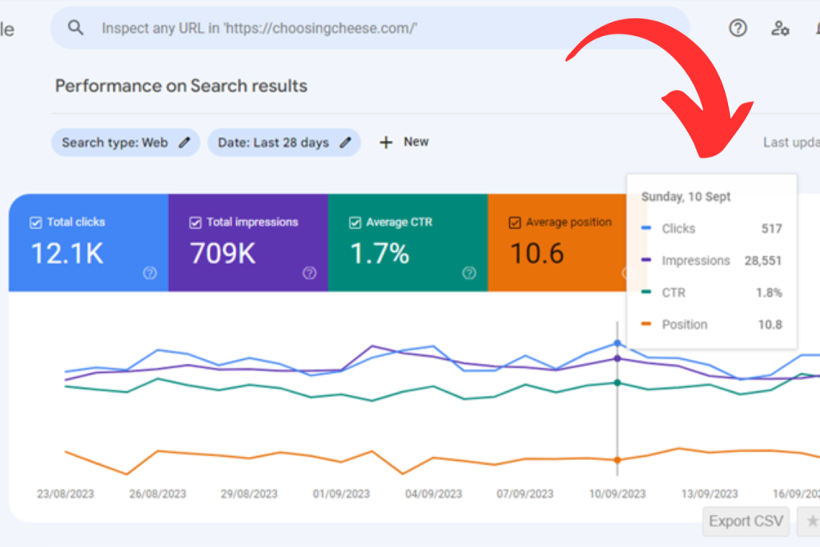Uncheck the Total clicks checkbox
Image resolution: width=820 pixels, height=547 pixels.
pyautogui.click(x=35, y=222)
